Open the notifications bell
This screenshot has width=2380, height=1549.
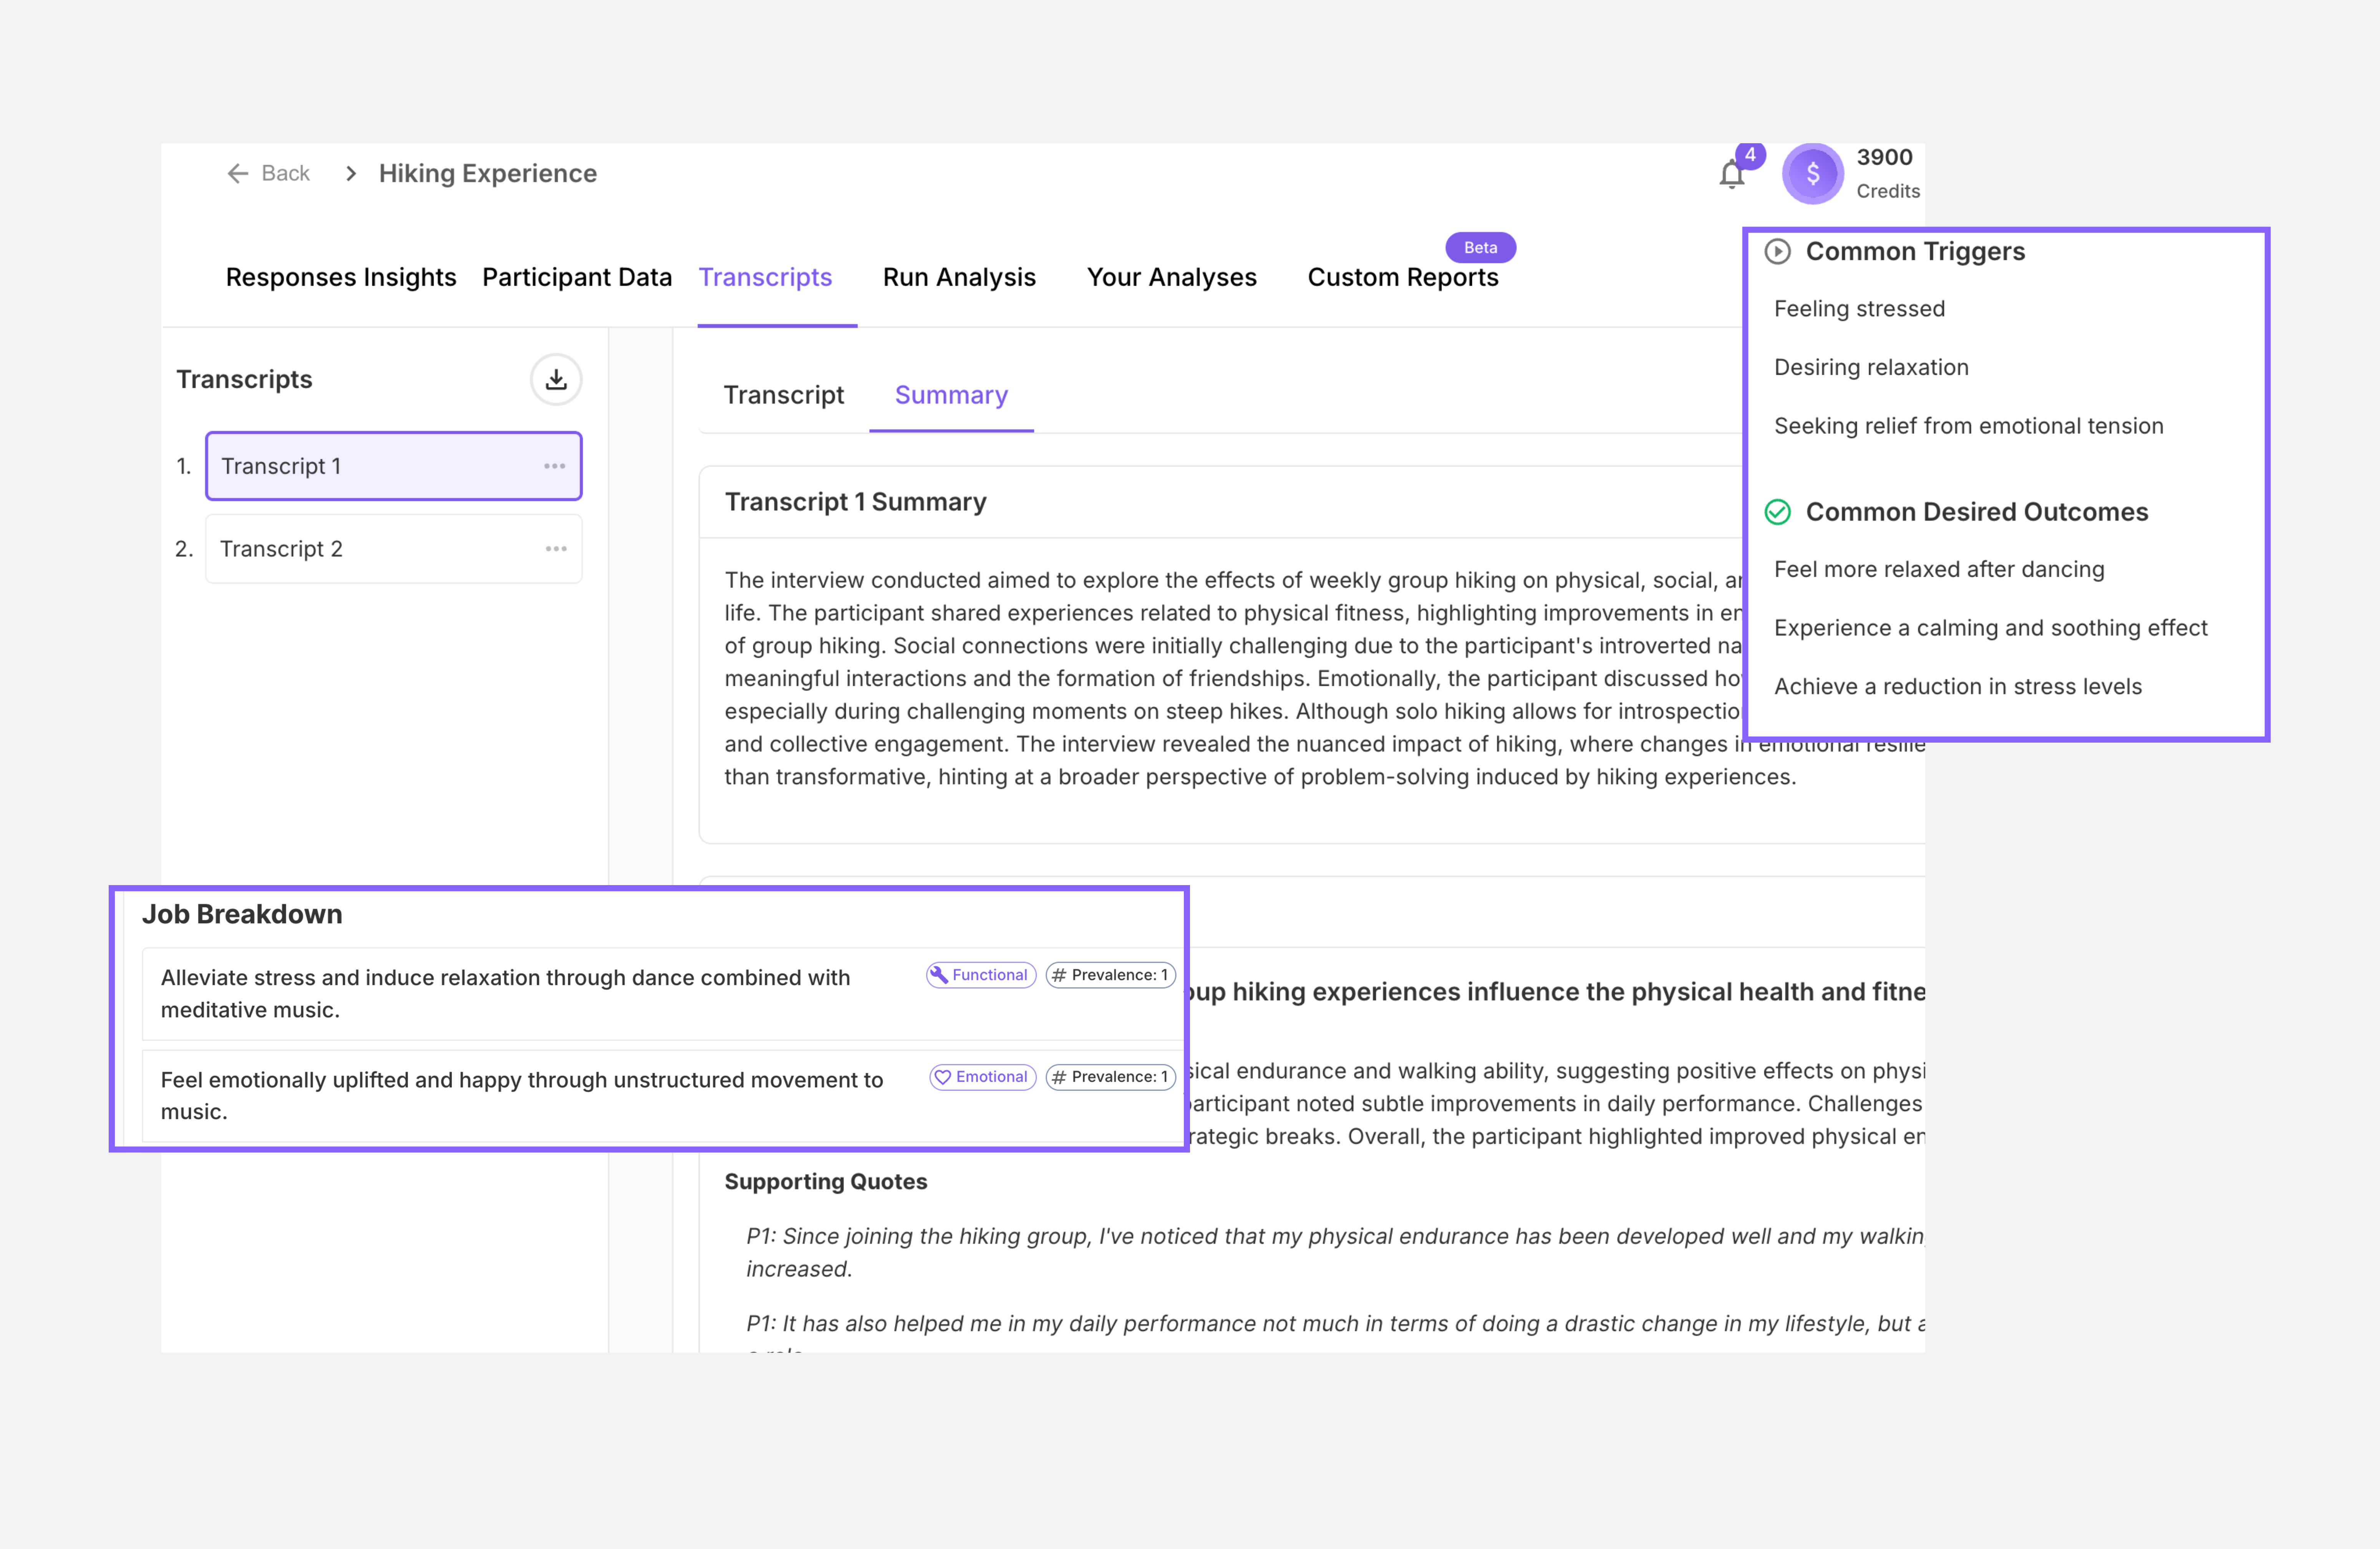1732,175
